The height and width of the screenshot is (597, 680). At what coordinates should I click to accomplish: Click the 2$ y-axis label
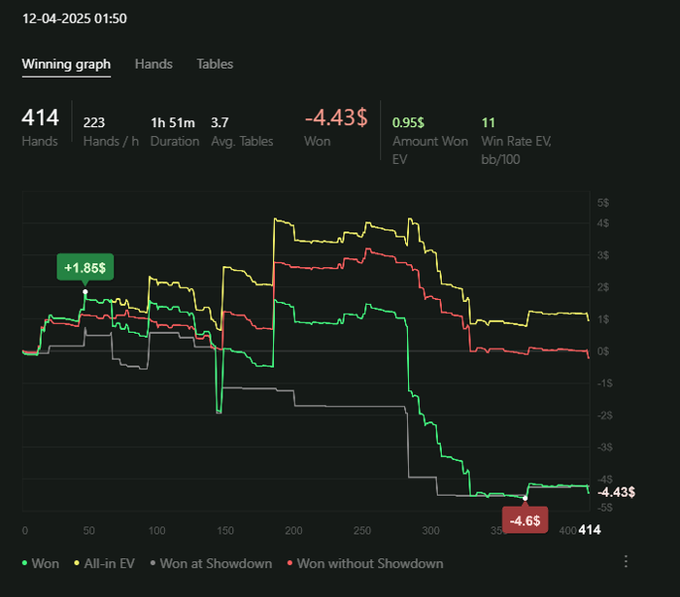point(603,287)
